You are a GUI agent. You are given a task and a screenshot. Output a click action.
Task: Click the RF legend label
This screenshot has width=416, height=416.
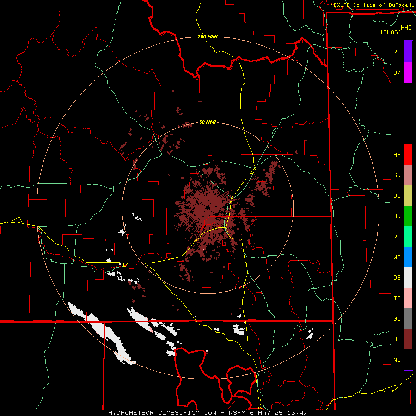[397, 52]
